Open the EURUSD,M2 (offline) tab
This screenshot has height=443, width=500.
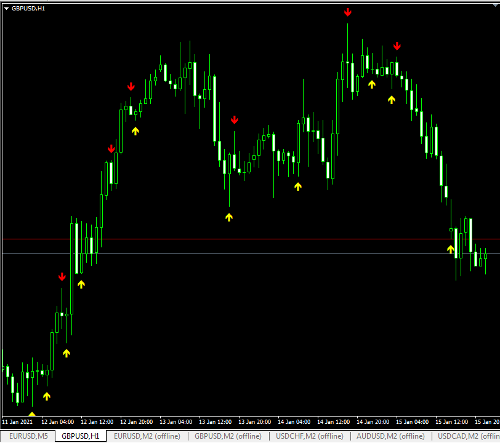[147, 436]
